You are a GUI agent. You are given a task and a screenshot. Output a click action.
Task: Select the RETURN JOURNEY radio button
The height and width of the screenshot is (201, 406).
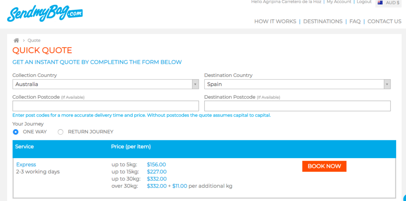pos(60,132)
